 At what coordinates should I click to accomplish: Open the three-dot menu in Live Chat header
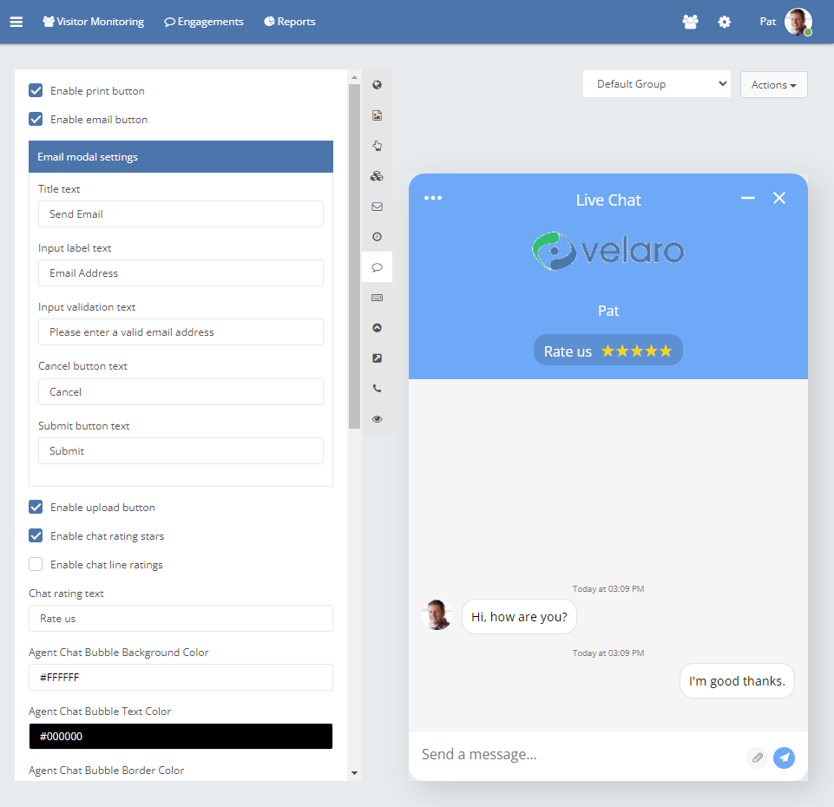[x=433, y=198]
